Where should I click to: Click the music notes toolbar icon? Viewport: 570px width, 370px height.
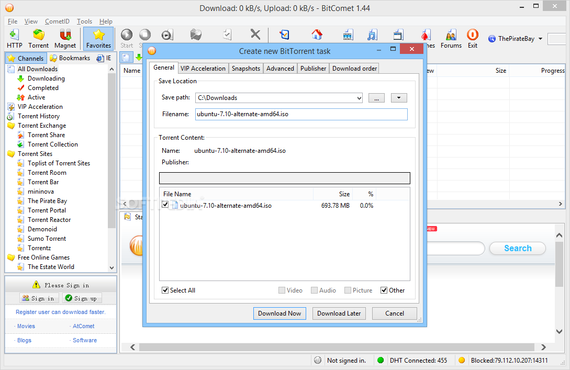coord(372,35)
